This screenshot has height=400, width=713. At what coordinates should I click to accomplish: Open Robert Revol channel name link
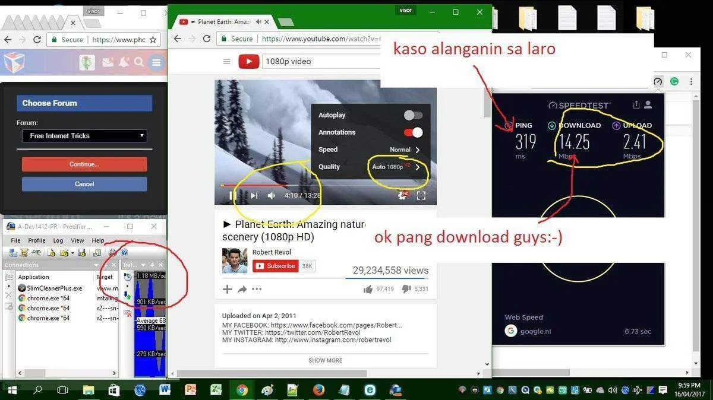coord(272,252)
